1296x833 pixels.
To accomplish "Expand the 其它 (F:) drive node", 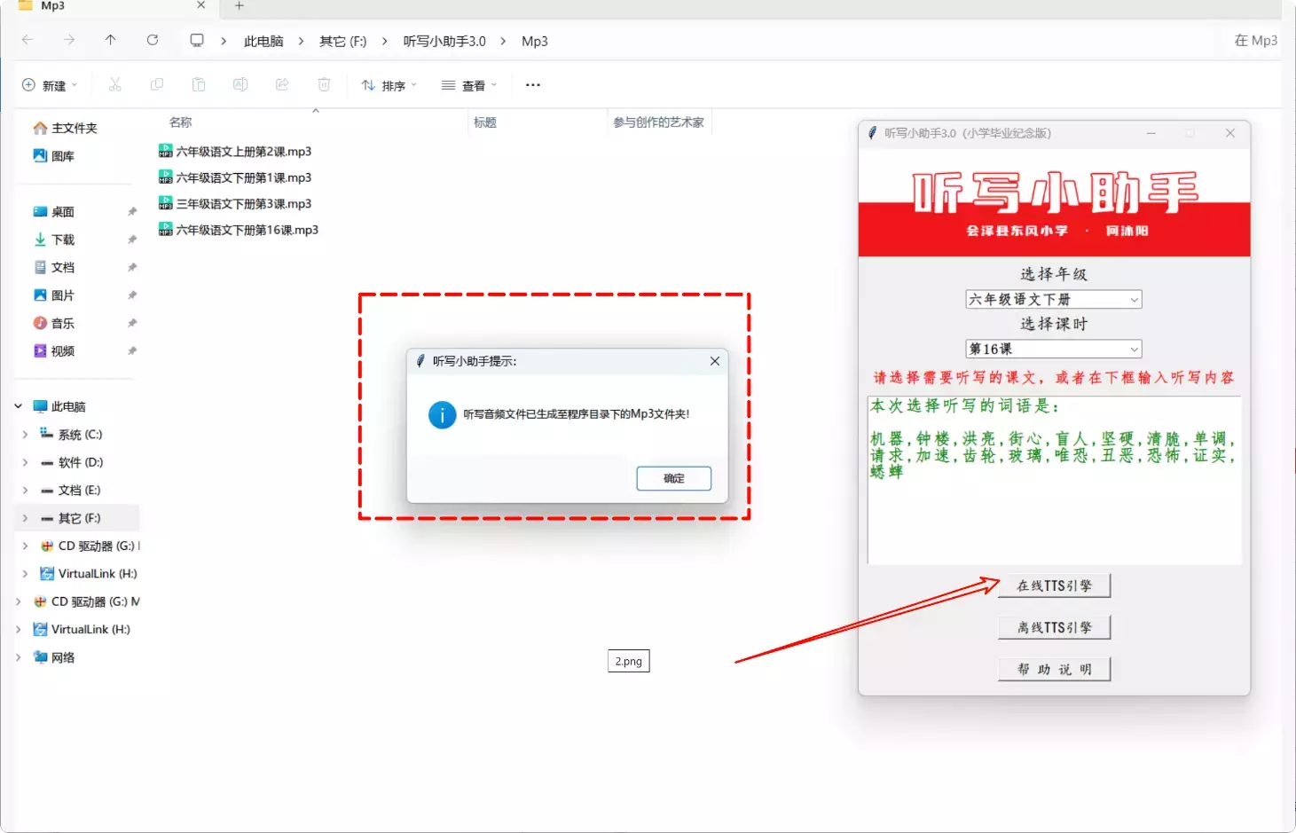I will click(x=24, y=517).
